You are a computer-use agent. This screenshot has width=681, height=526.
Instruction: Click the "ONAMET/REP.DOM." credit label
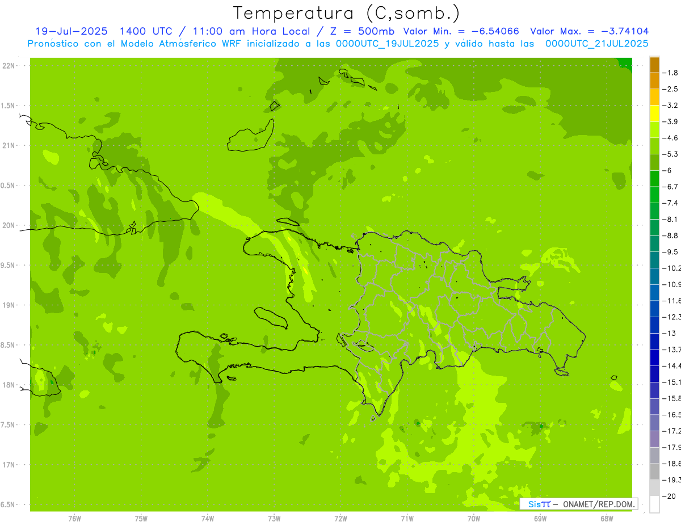tap(599, 504)
